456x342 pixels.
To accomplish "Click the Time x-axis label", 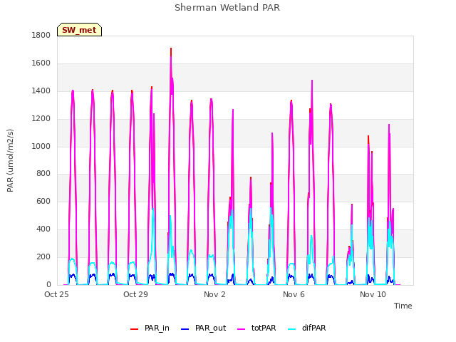I will [x=403, y=306].
